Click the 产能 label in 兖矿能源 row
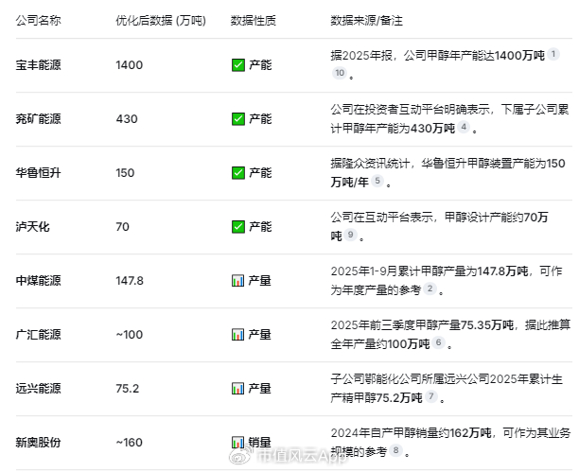Viewport: 579px width, 472px height. [260, 119]
